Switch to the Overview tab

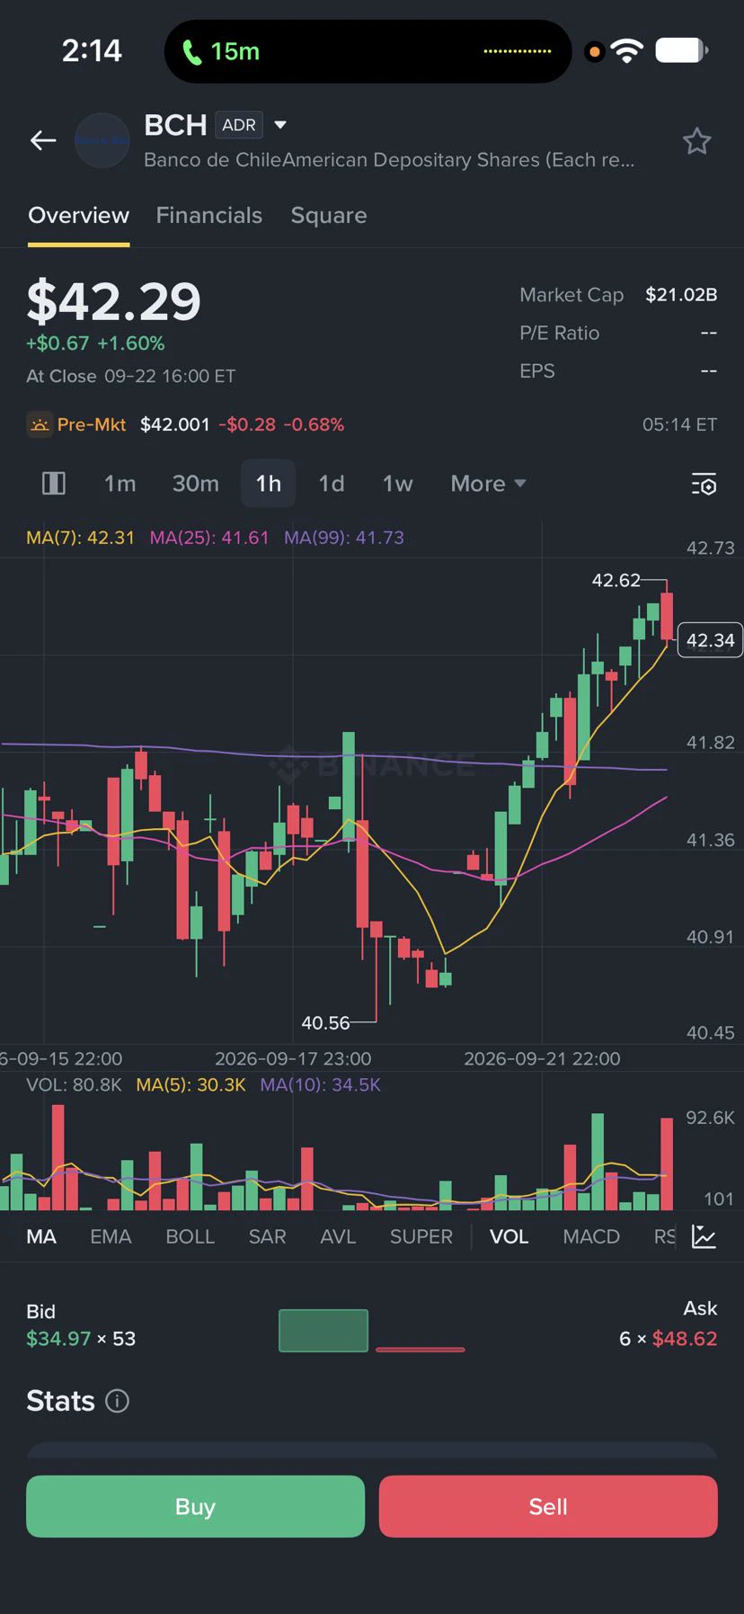coord(79,216)
